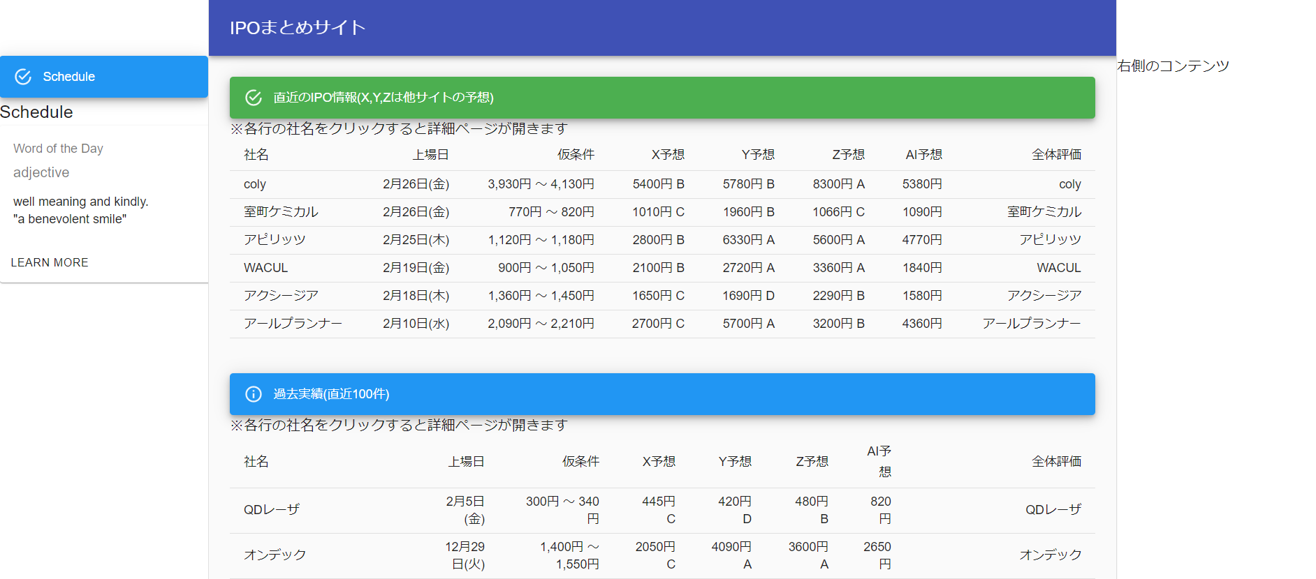Click coly's 3,930円 ～ 4,130円 price range
Viewport: 1316px width, 579px height.
tap(541, 184)
